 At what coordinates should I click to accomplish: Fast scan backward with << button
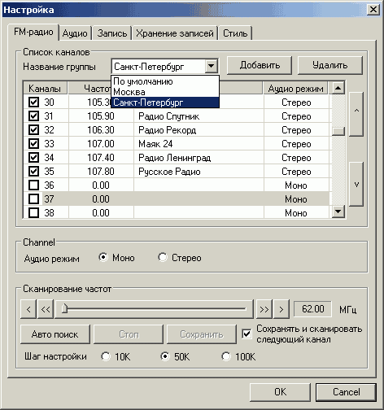coord(46,309)
